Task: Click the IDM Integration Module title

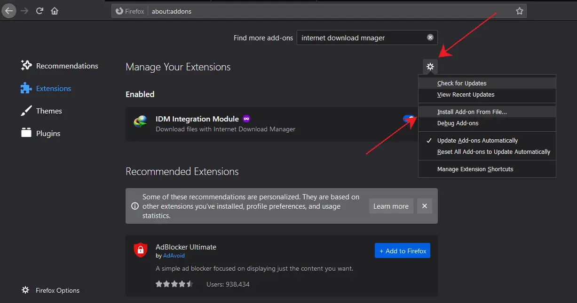Action: [x=197, y=119]
